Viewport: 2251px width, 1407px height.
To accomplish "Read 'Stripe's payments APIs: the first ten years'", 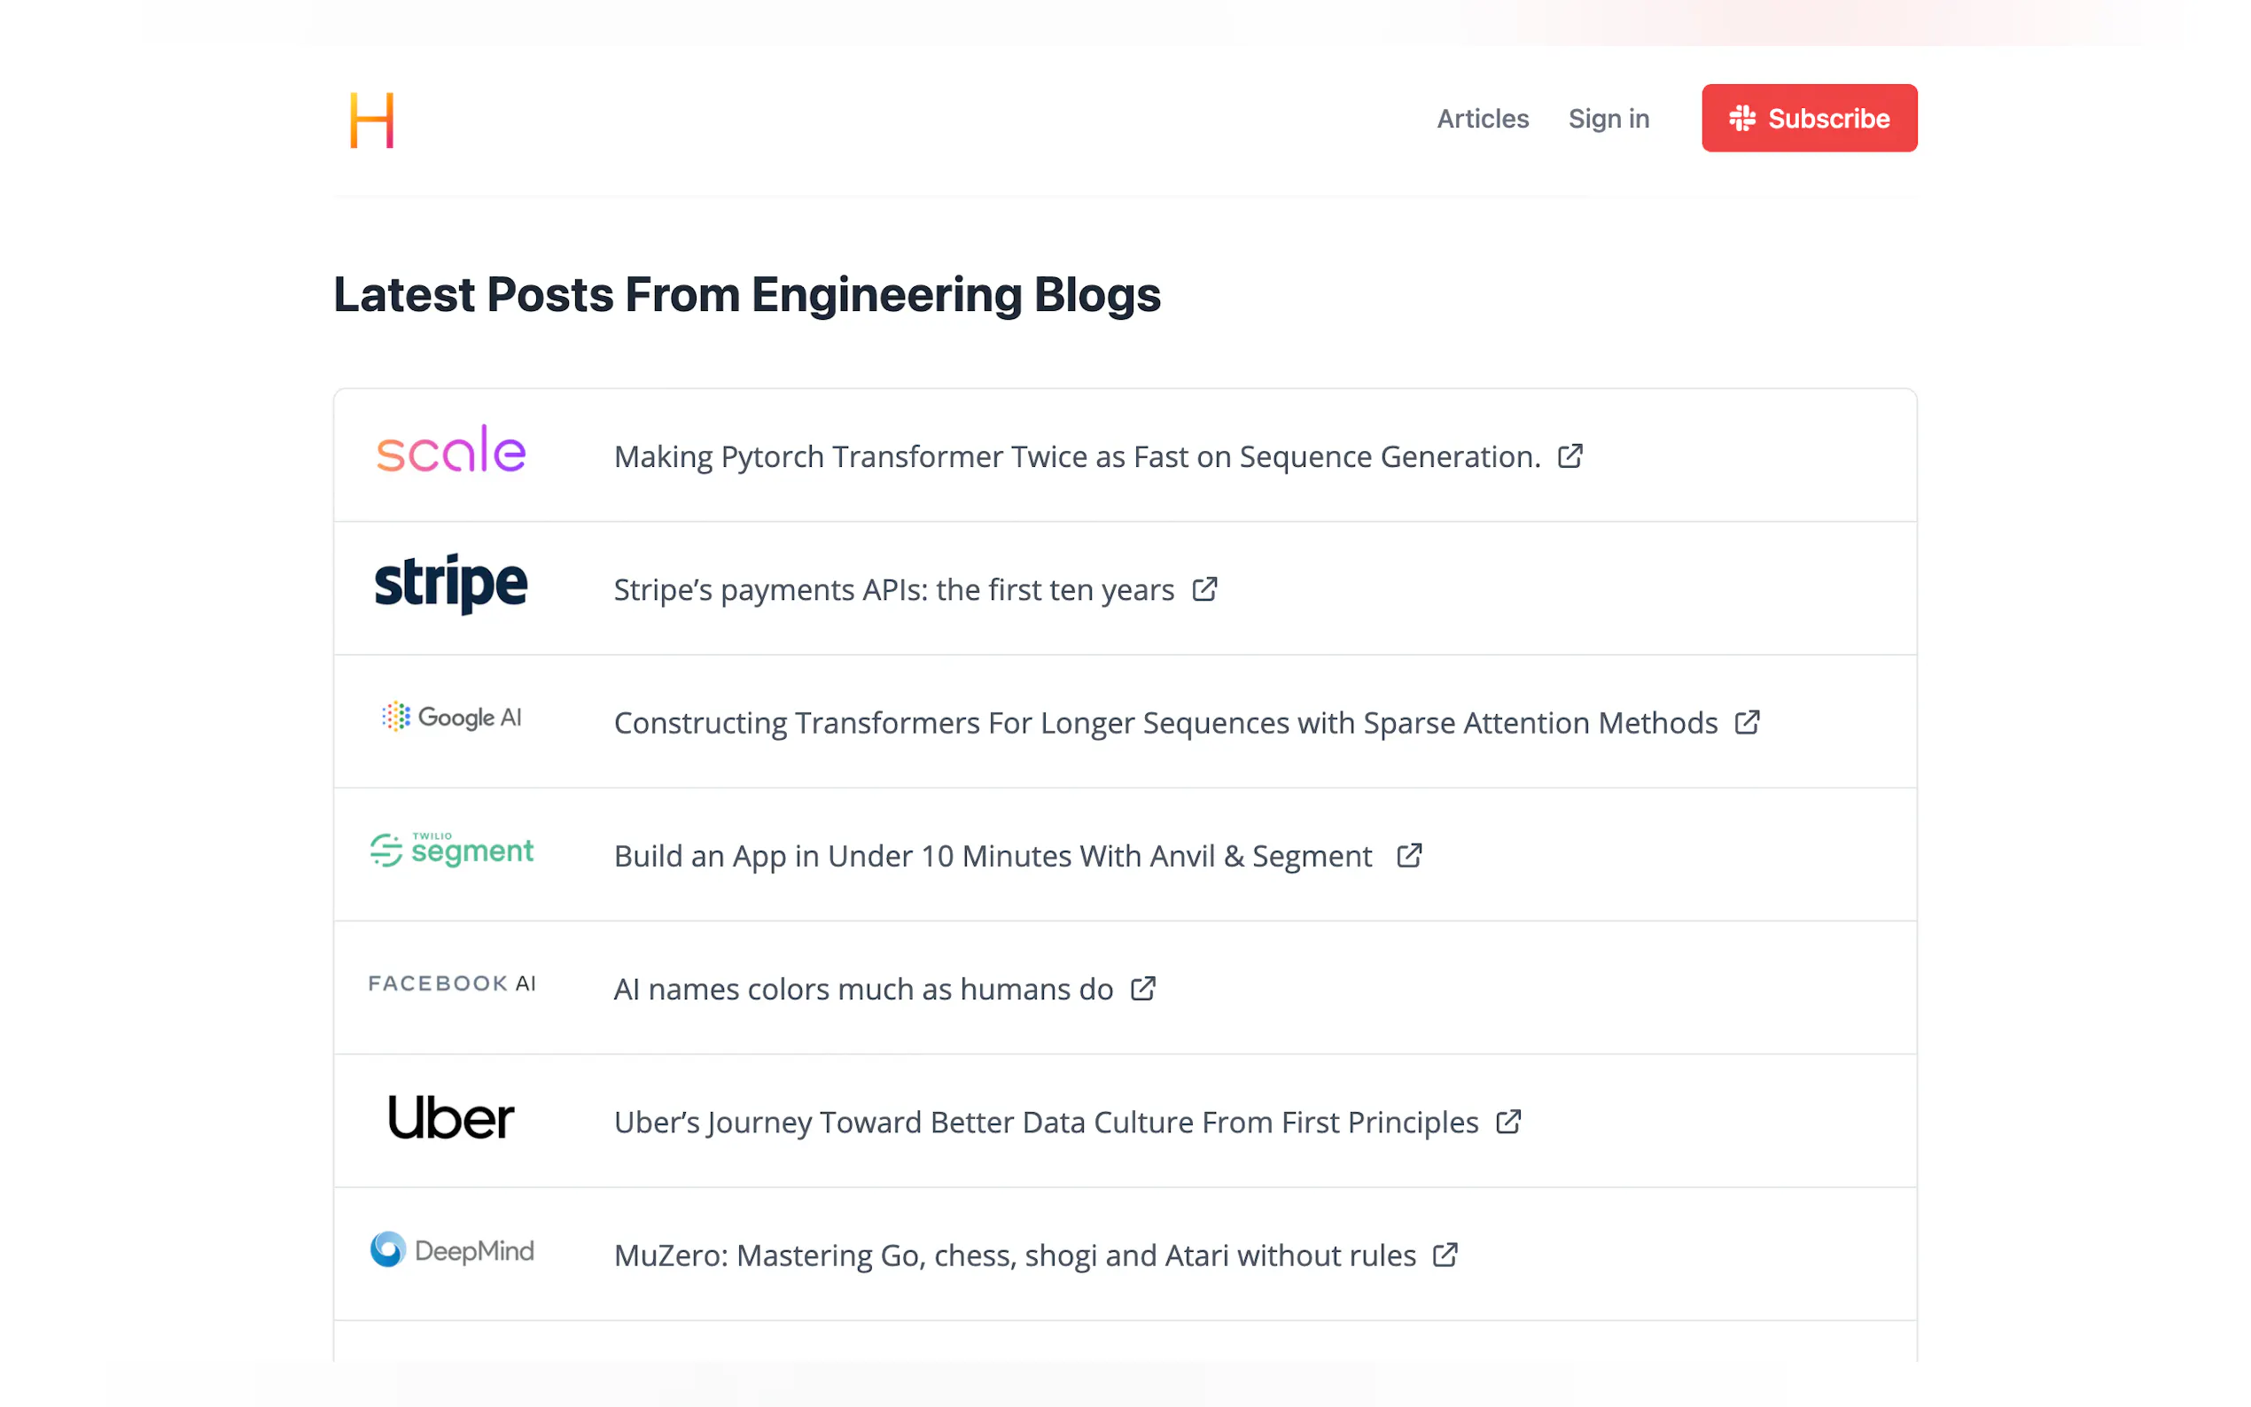I will point(893,590).
